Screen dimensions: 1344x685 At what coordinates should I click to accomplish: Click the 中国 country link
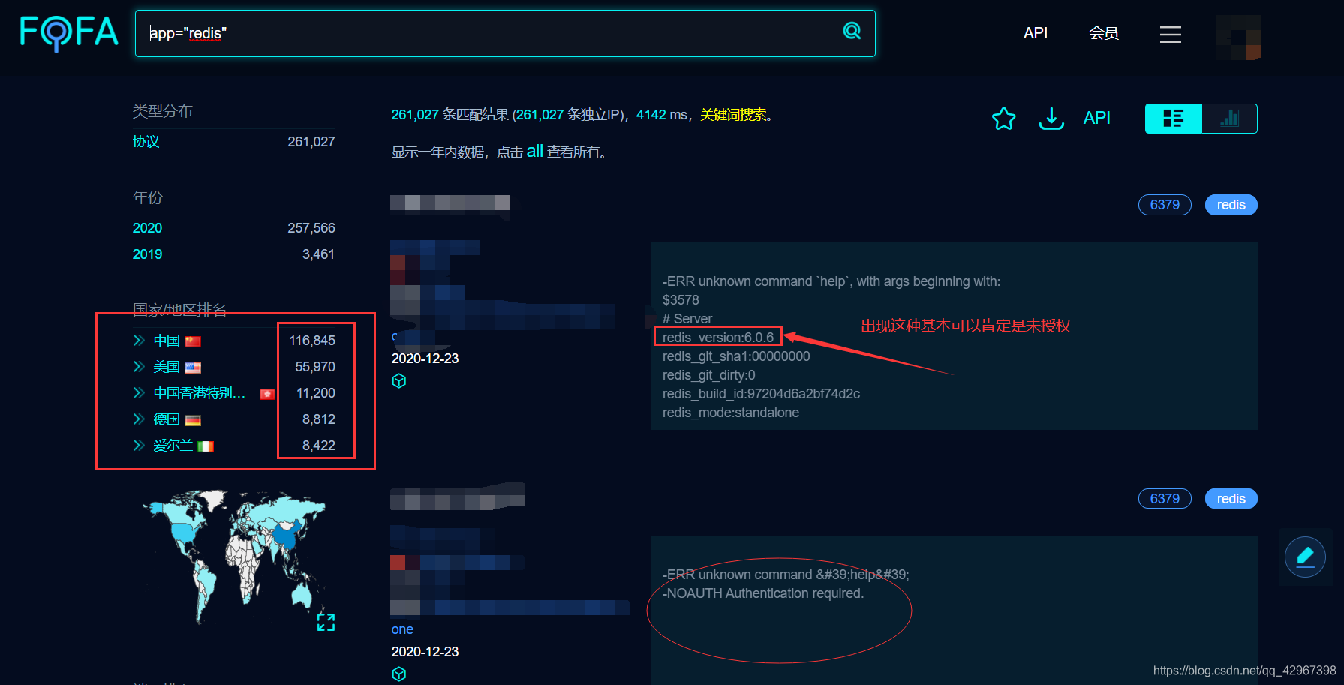[x=167, y=341]
